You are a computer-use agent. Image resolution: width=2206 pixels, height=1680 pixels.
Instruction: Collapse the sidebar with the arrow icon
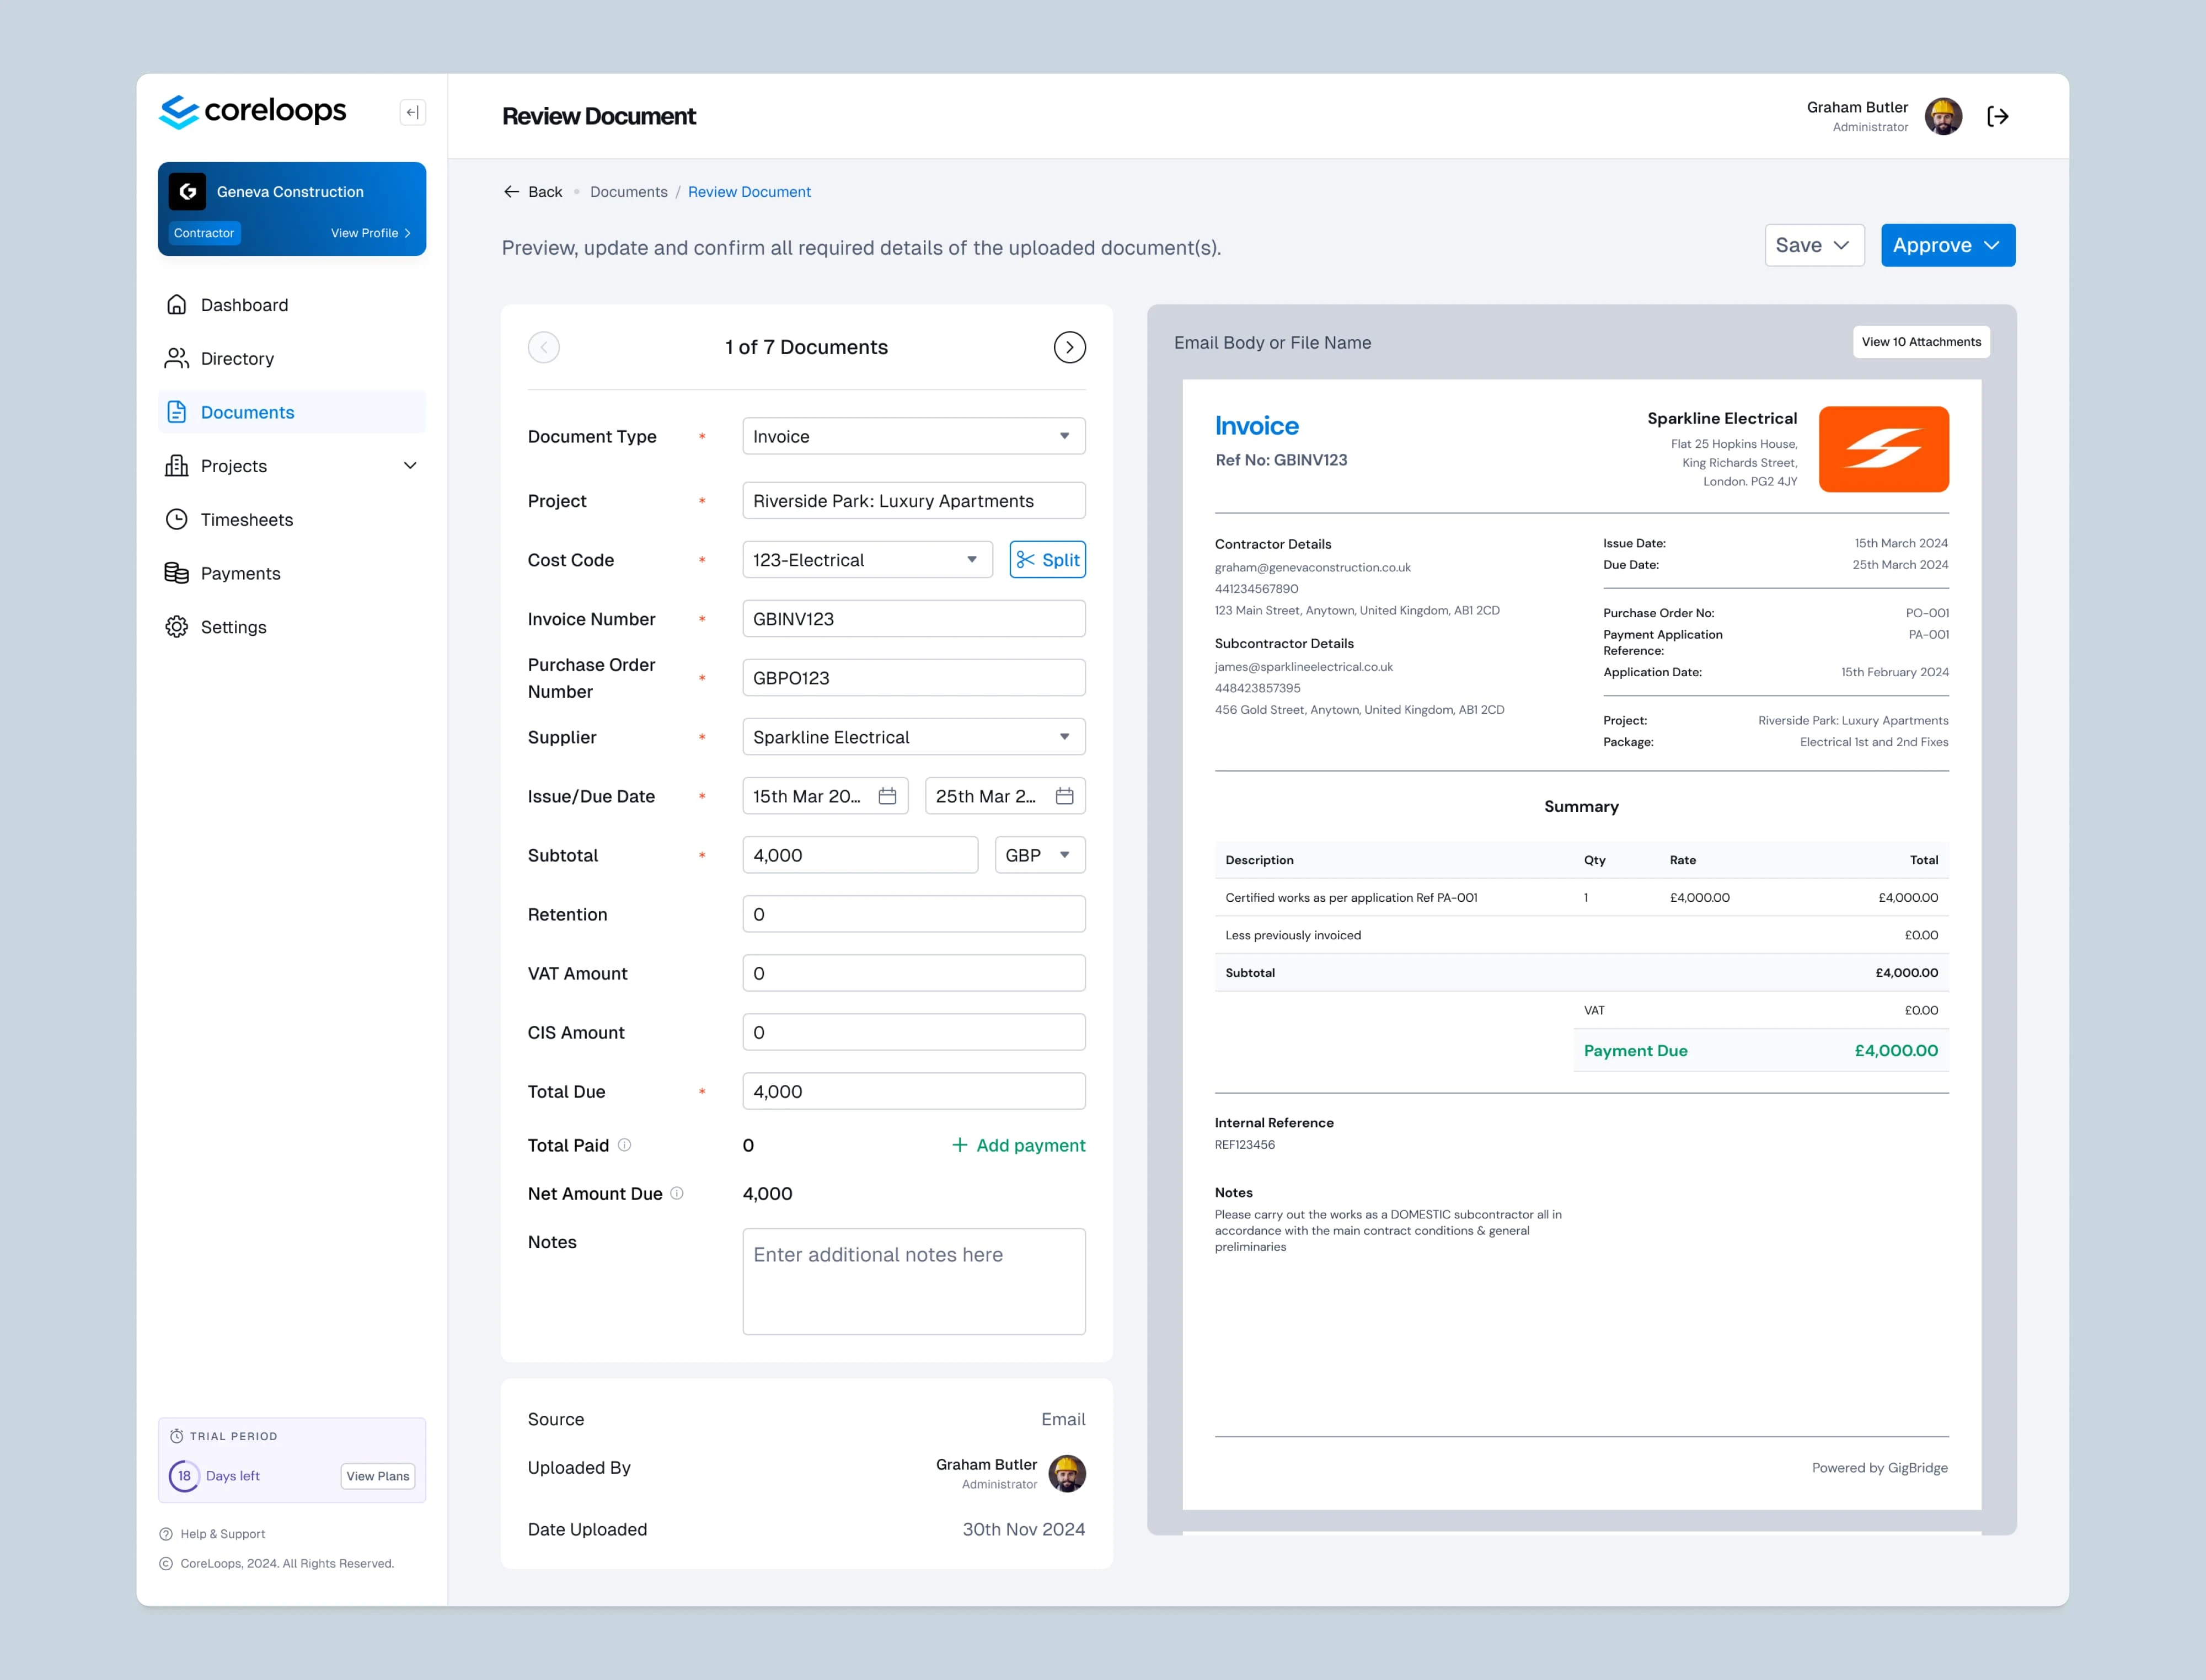(412, 112)
